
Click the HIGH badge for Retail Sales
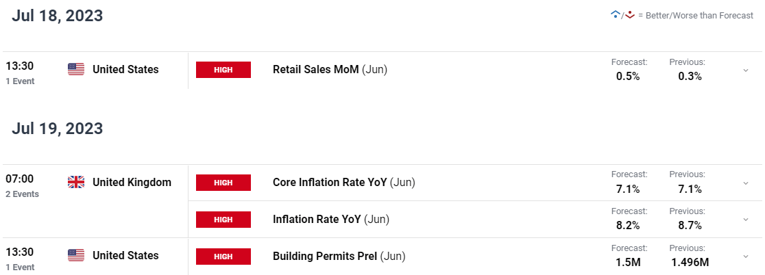point(223,70)
